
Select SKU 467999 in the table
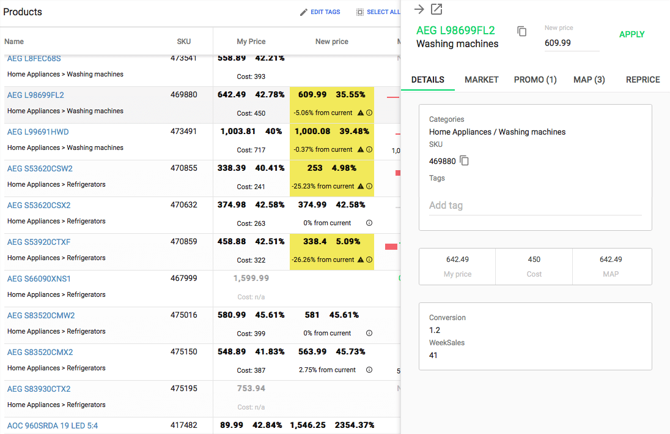point(184,278)
